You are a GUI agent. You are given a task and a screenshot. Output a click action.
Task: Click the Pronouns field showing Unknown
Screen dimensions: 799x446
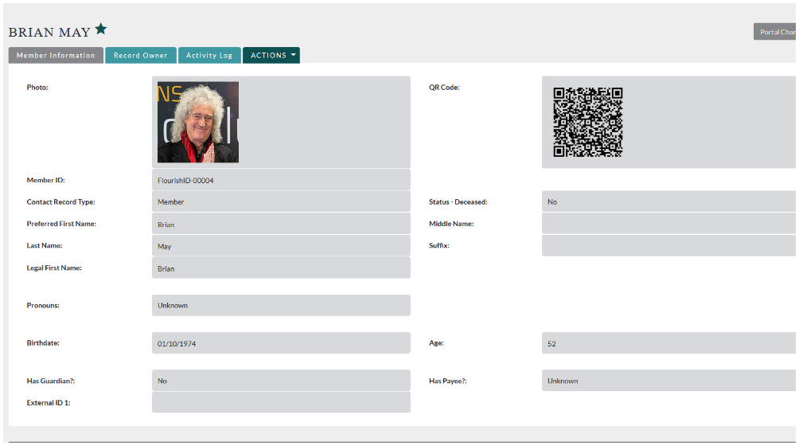pyautogui.click(x=281, y=305)
